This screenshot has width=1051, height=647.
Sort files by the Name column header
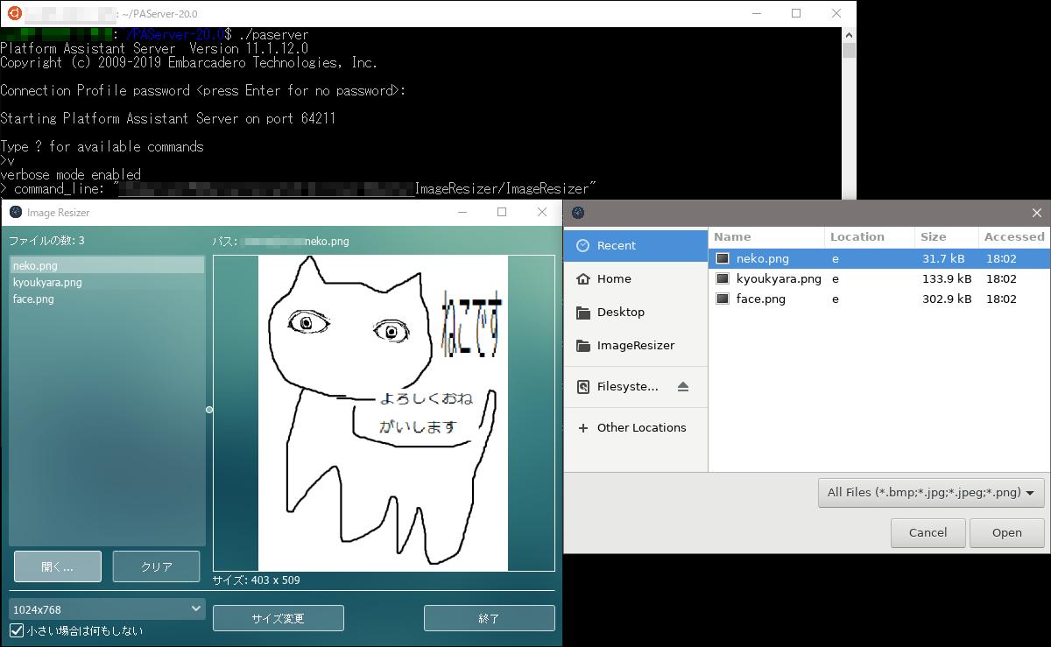tap(766, 237)
